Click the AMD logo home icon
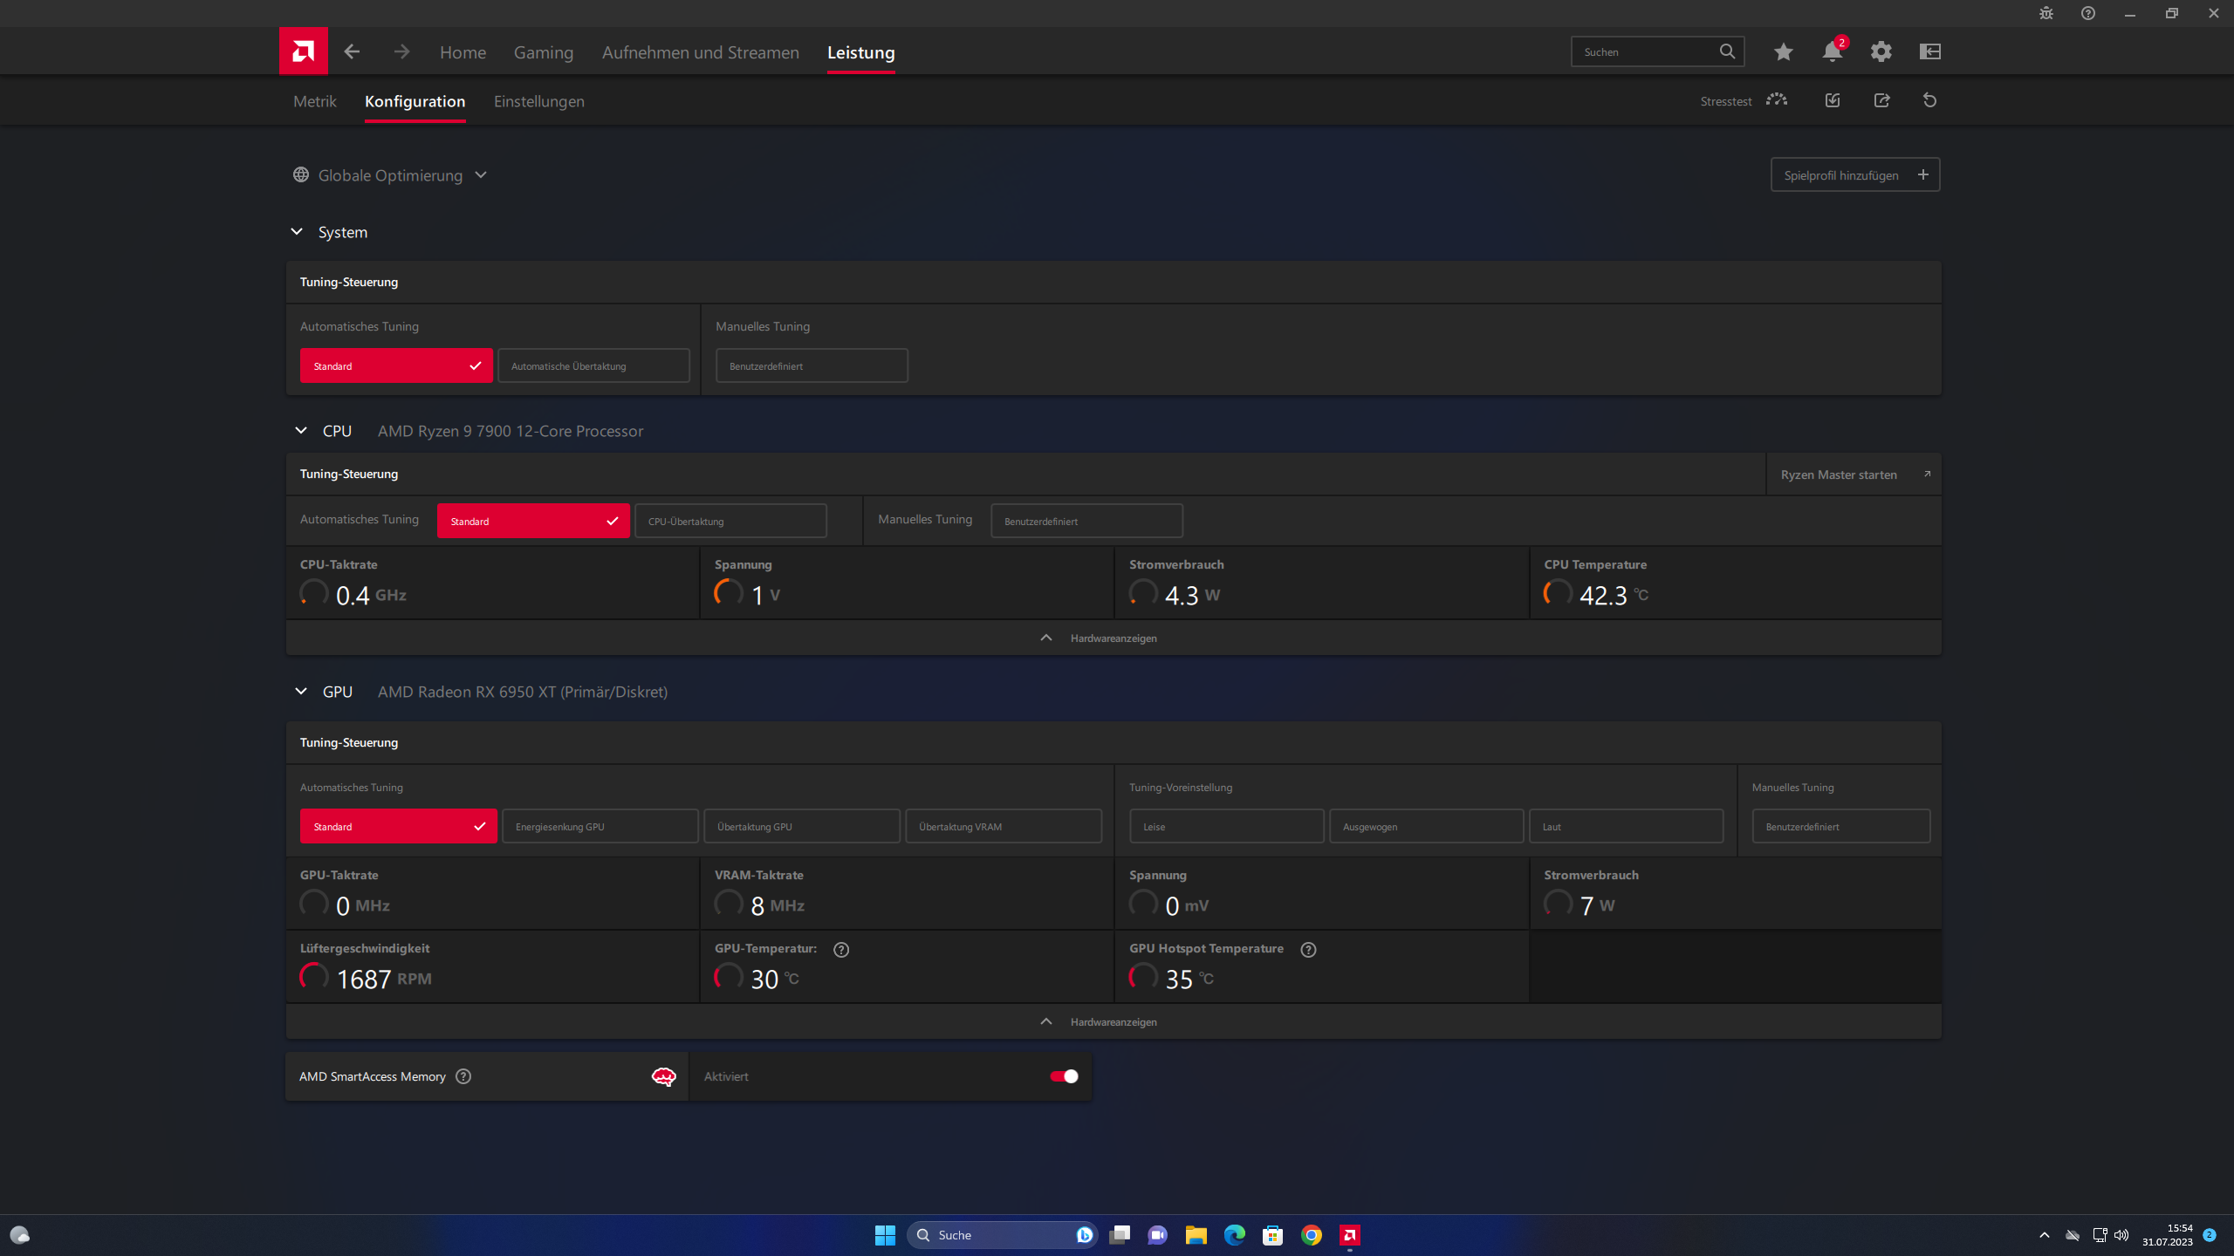This screenshot has height=1256, width=2234. coord(303,51)
